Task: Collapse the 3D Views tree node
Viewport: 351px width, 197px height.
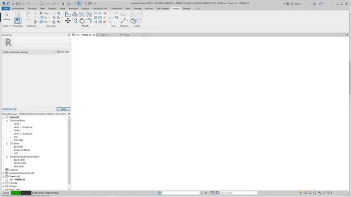Action: (x=7, y=143)
